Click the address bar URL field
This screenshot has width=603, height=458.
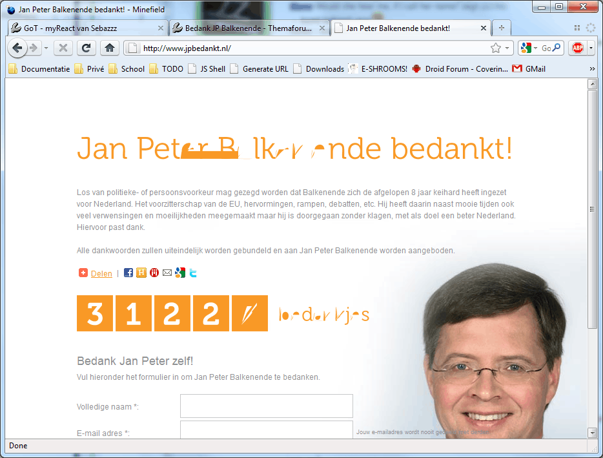(308, 48)
